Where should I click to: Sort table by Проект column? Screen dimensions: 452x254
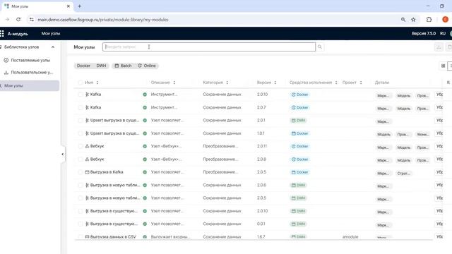[361, 83]
